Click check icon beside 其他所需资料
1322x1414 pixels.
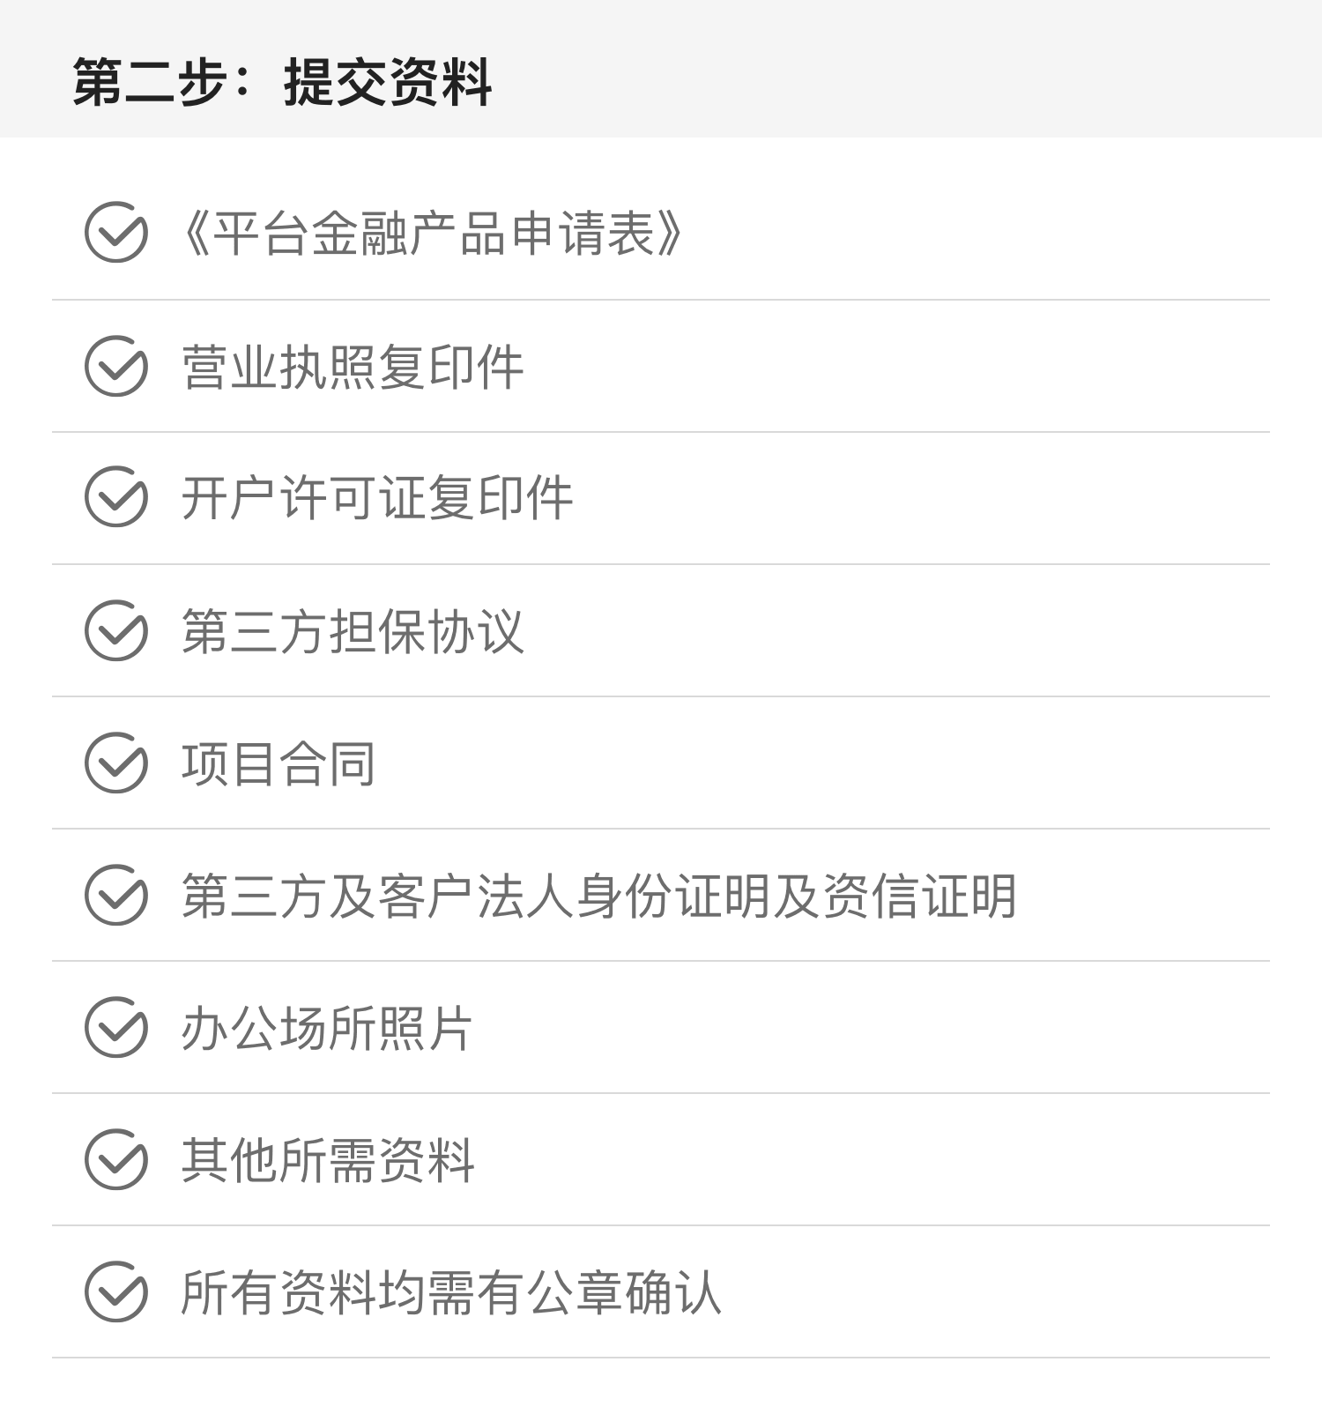(x=115, y=1159)
